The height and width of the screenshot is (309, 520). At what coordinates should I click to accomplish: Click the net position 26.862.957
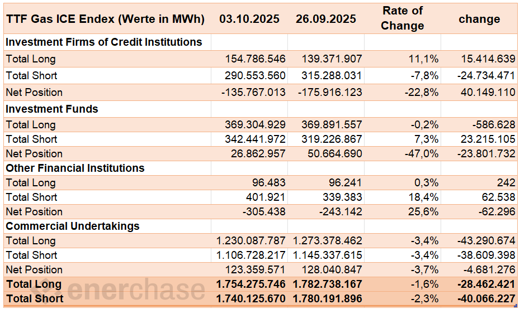tap(258, 154)
